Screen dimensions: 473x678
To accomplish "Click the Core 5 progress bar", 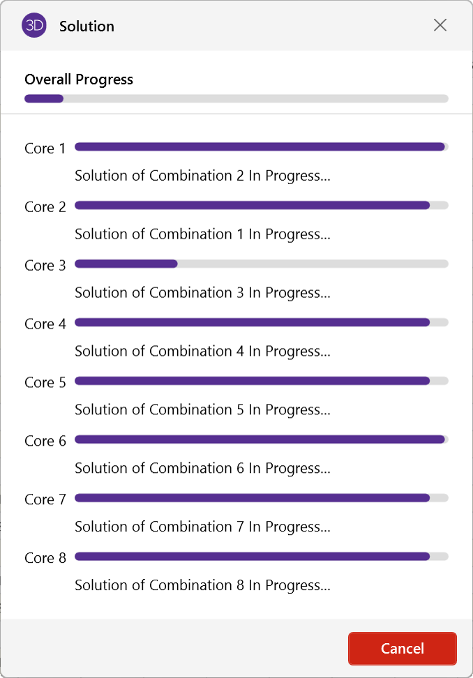I will tap(261, 381).
